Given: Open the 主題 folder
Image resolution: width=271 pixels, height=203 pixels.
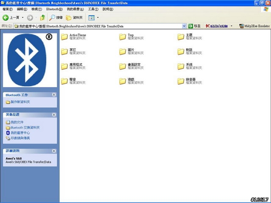Looking at the screenshot, I should tap(190, 37).
